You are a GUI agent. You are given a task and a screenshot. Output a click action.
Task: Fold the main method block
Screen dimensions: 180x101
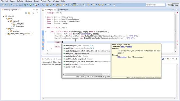pyautogui.click(x=46, y=32)
